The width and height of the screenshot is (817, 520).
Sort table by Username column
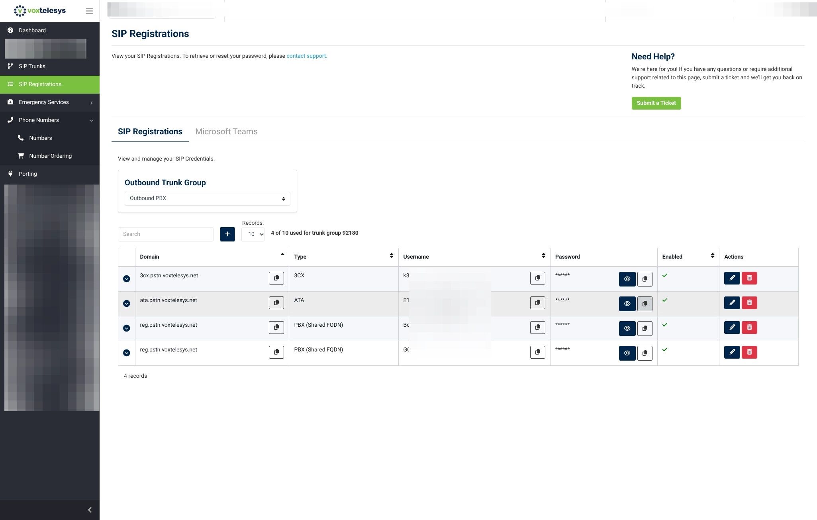coord(474,257)
